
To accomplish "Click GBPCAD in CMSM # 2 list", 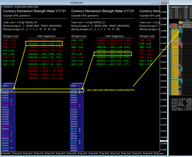I will tap(74, 129).
